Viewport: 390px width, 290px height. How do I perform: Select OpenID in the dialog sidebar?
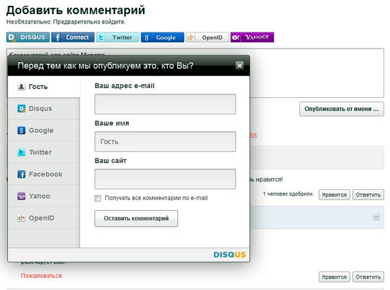point(43,218)
